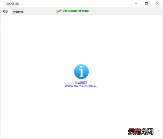Open the 文件数据 tab
This screenshot has height=139, width=163.
18,12
